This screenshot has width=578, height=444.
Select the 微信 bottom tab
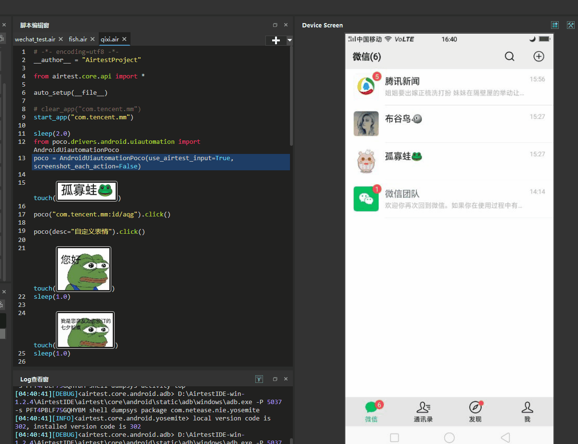coord(371,412)
